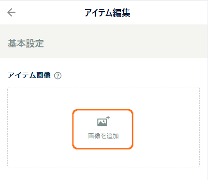
Task: Tap the small plus sign on image icon
Action: tap(108, 118)
